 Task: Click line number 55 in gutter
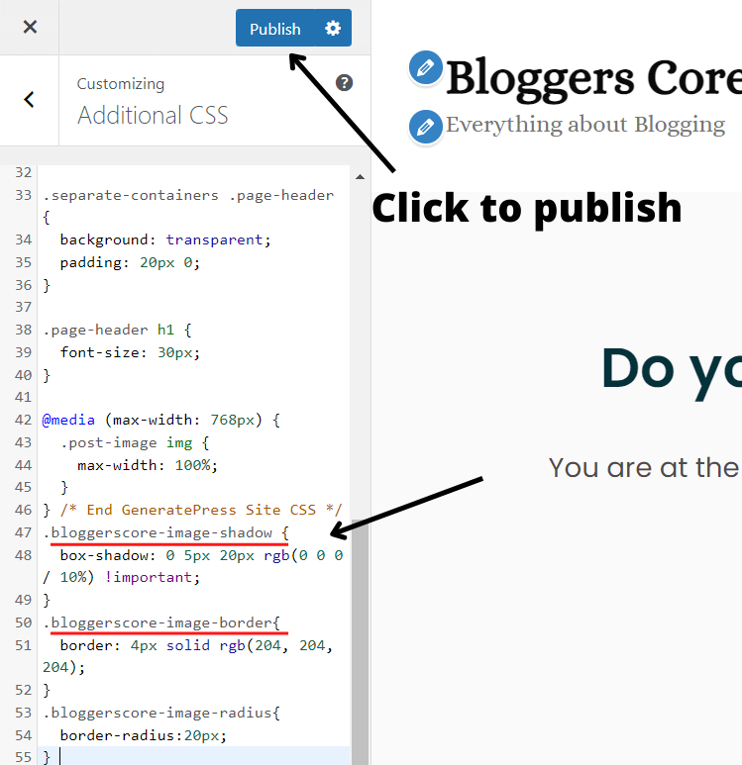pos(23,757)
